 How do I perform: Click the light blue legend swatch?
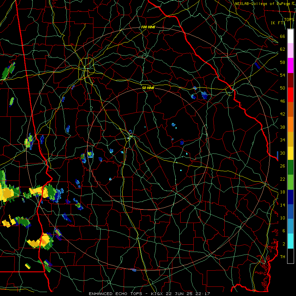290,226
